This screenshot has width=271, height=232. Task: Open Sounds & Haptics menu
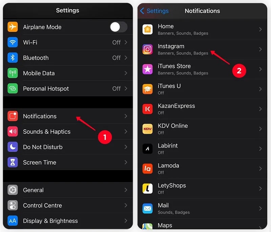tap(68, 132)
